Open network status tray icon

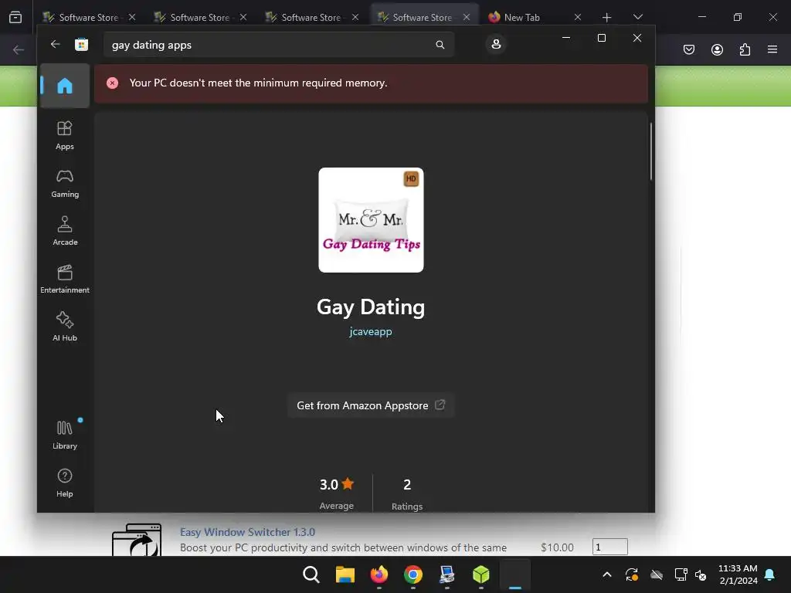pyautogui.click(x=681, y=574)
